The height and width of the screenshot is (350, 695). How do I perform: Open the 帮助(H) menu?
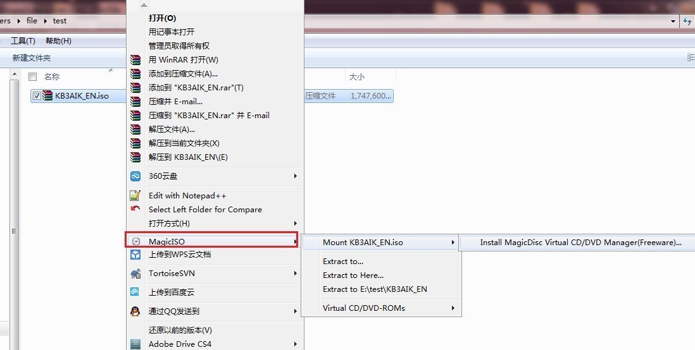pos(58,40)
